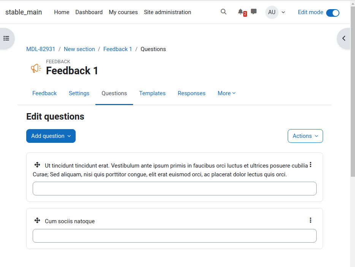Click the Edit questions heading
The height and width of the screenshot is (267, 355).
pyautogui.click(x=55, y=117)
